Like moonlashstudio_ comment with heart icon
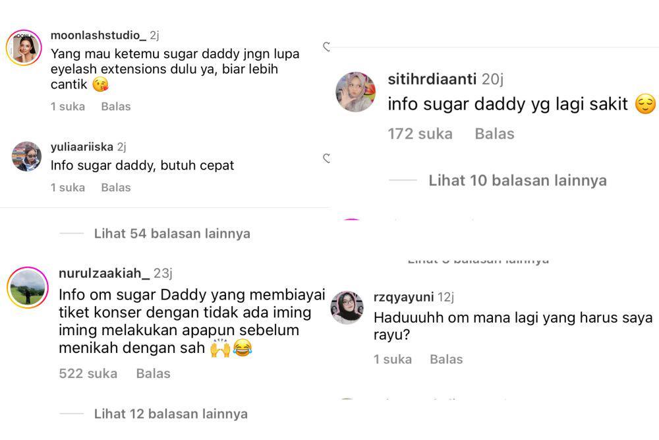Viewport: 659px width, 440px height. coord(327,47)
